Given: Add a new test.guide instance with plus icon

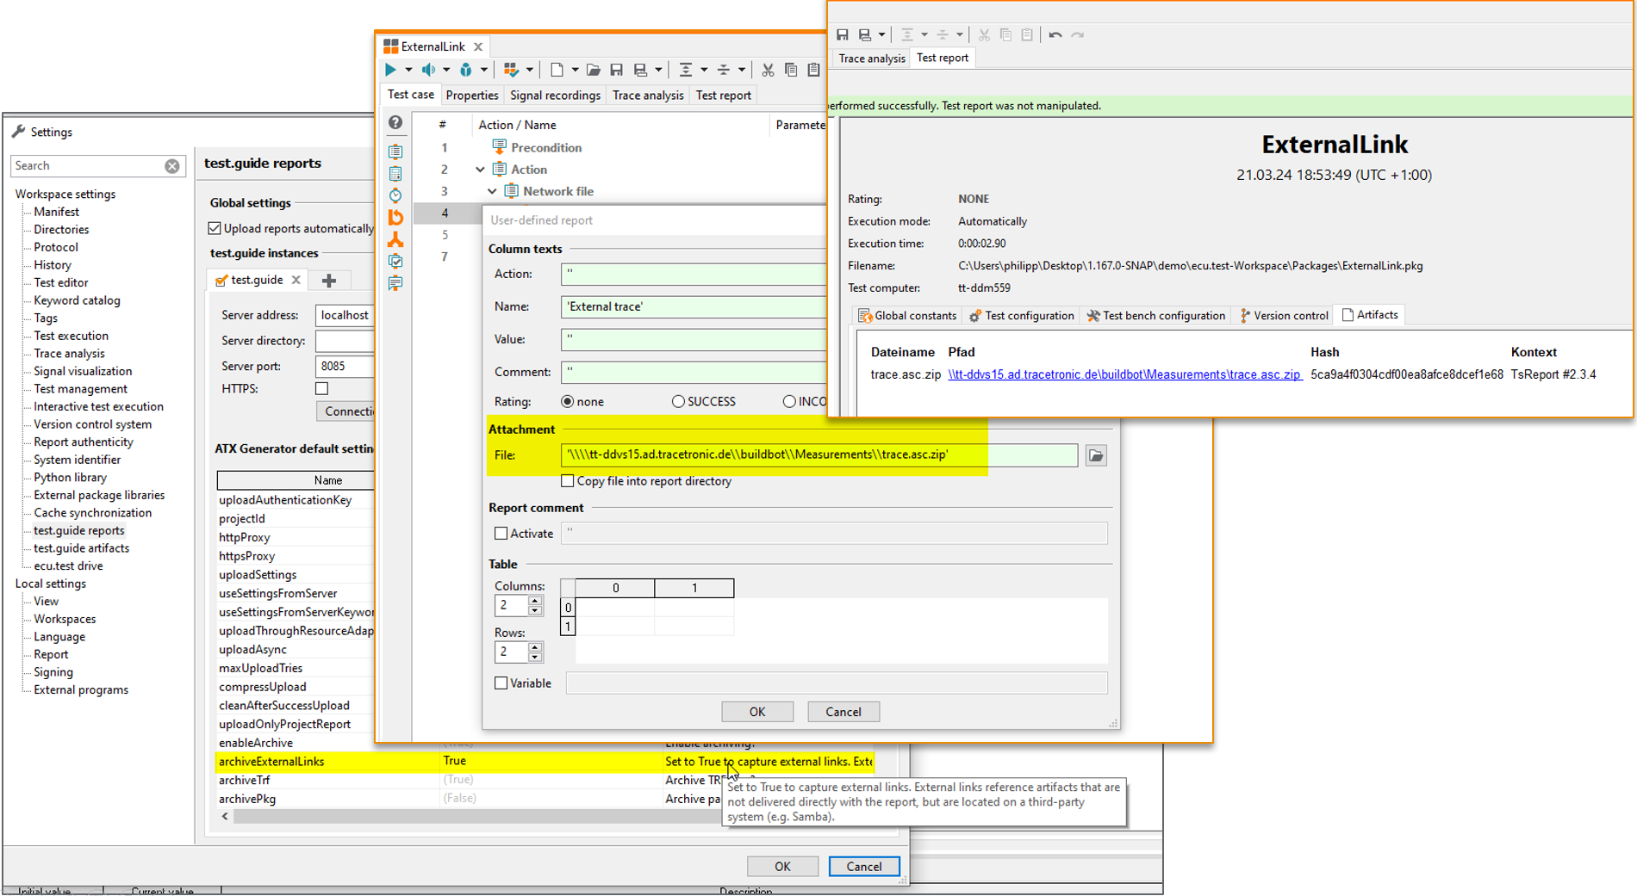Looking at the screenshot, I should 329,281.
